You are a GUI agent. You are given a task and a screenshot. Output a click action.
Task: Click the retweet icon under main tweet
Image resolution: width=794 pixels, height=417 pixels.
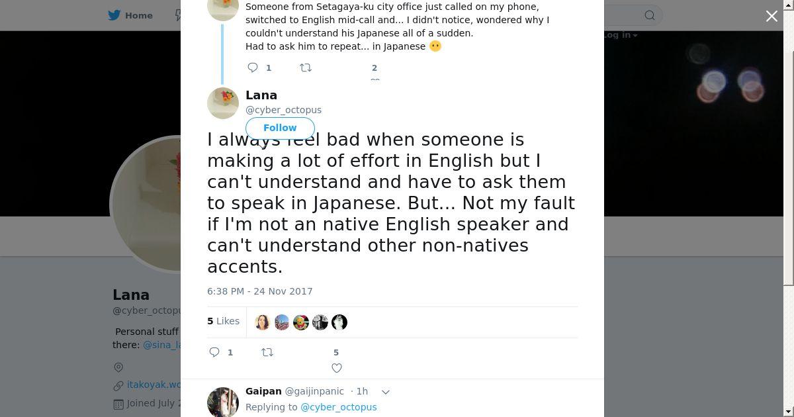click(x=267, y=352)
